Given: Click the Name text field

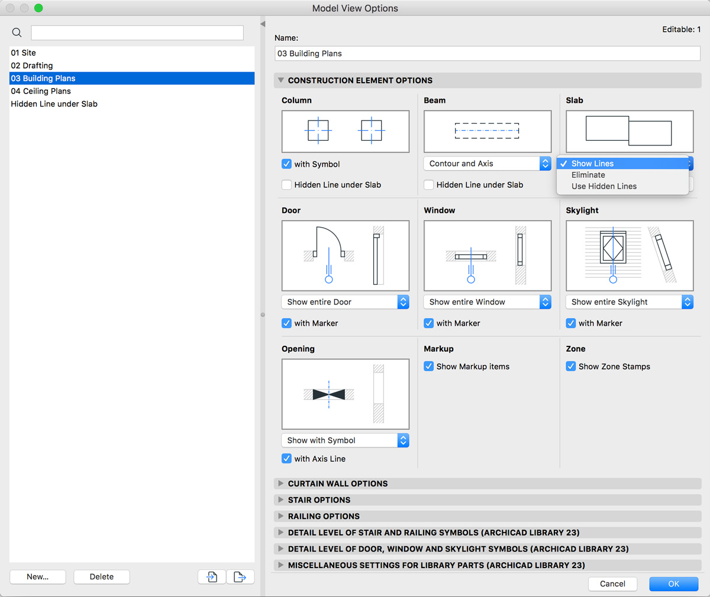Looking at the screenshot, I should [487, 54].
